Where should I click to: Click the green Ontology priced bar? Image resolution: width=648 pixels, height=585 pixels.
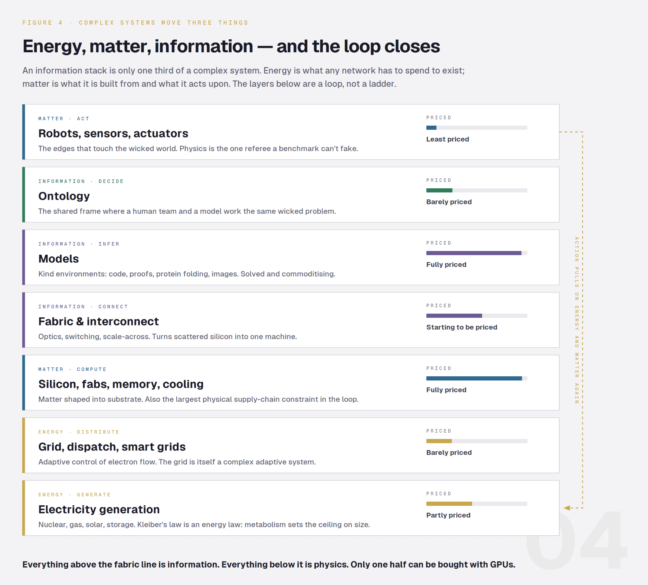477,190
